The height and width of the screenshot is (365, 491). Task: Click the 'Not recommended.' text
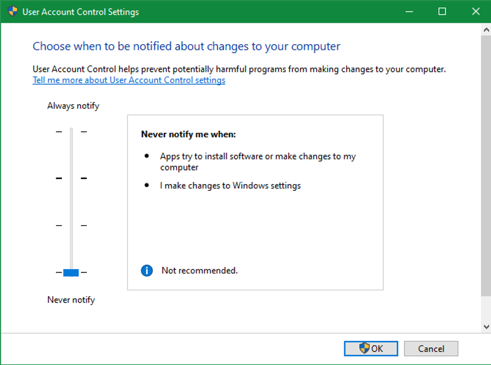point(199,271)
